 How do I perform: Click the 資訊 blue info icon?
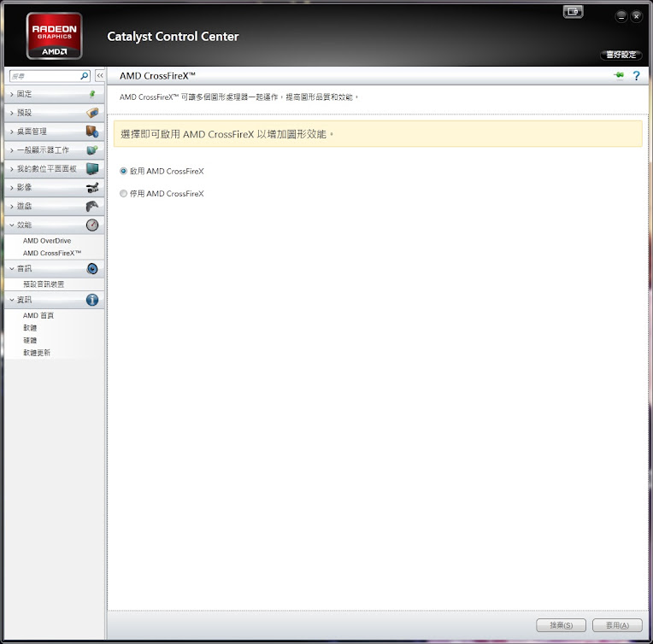(x=92, y=300)
